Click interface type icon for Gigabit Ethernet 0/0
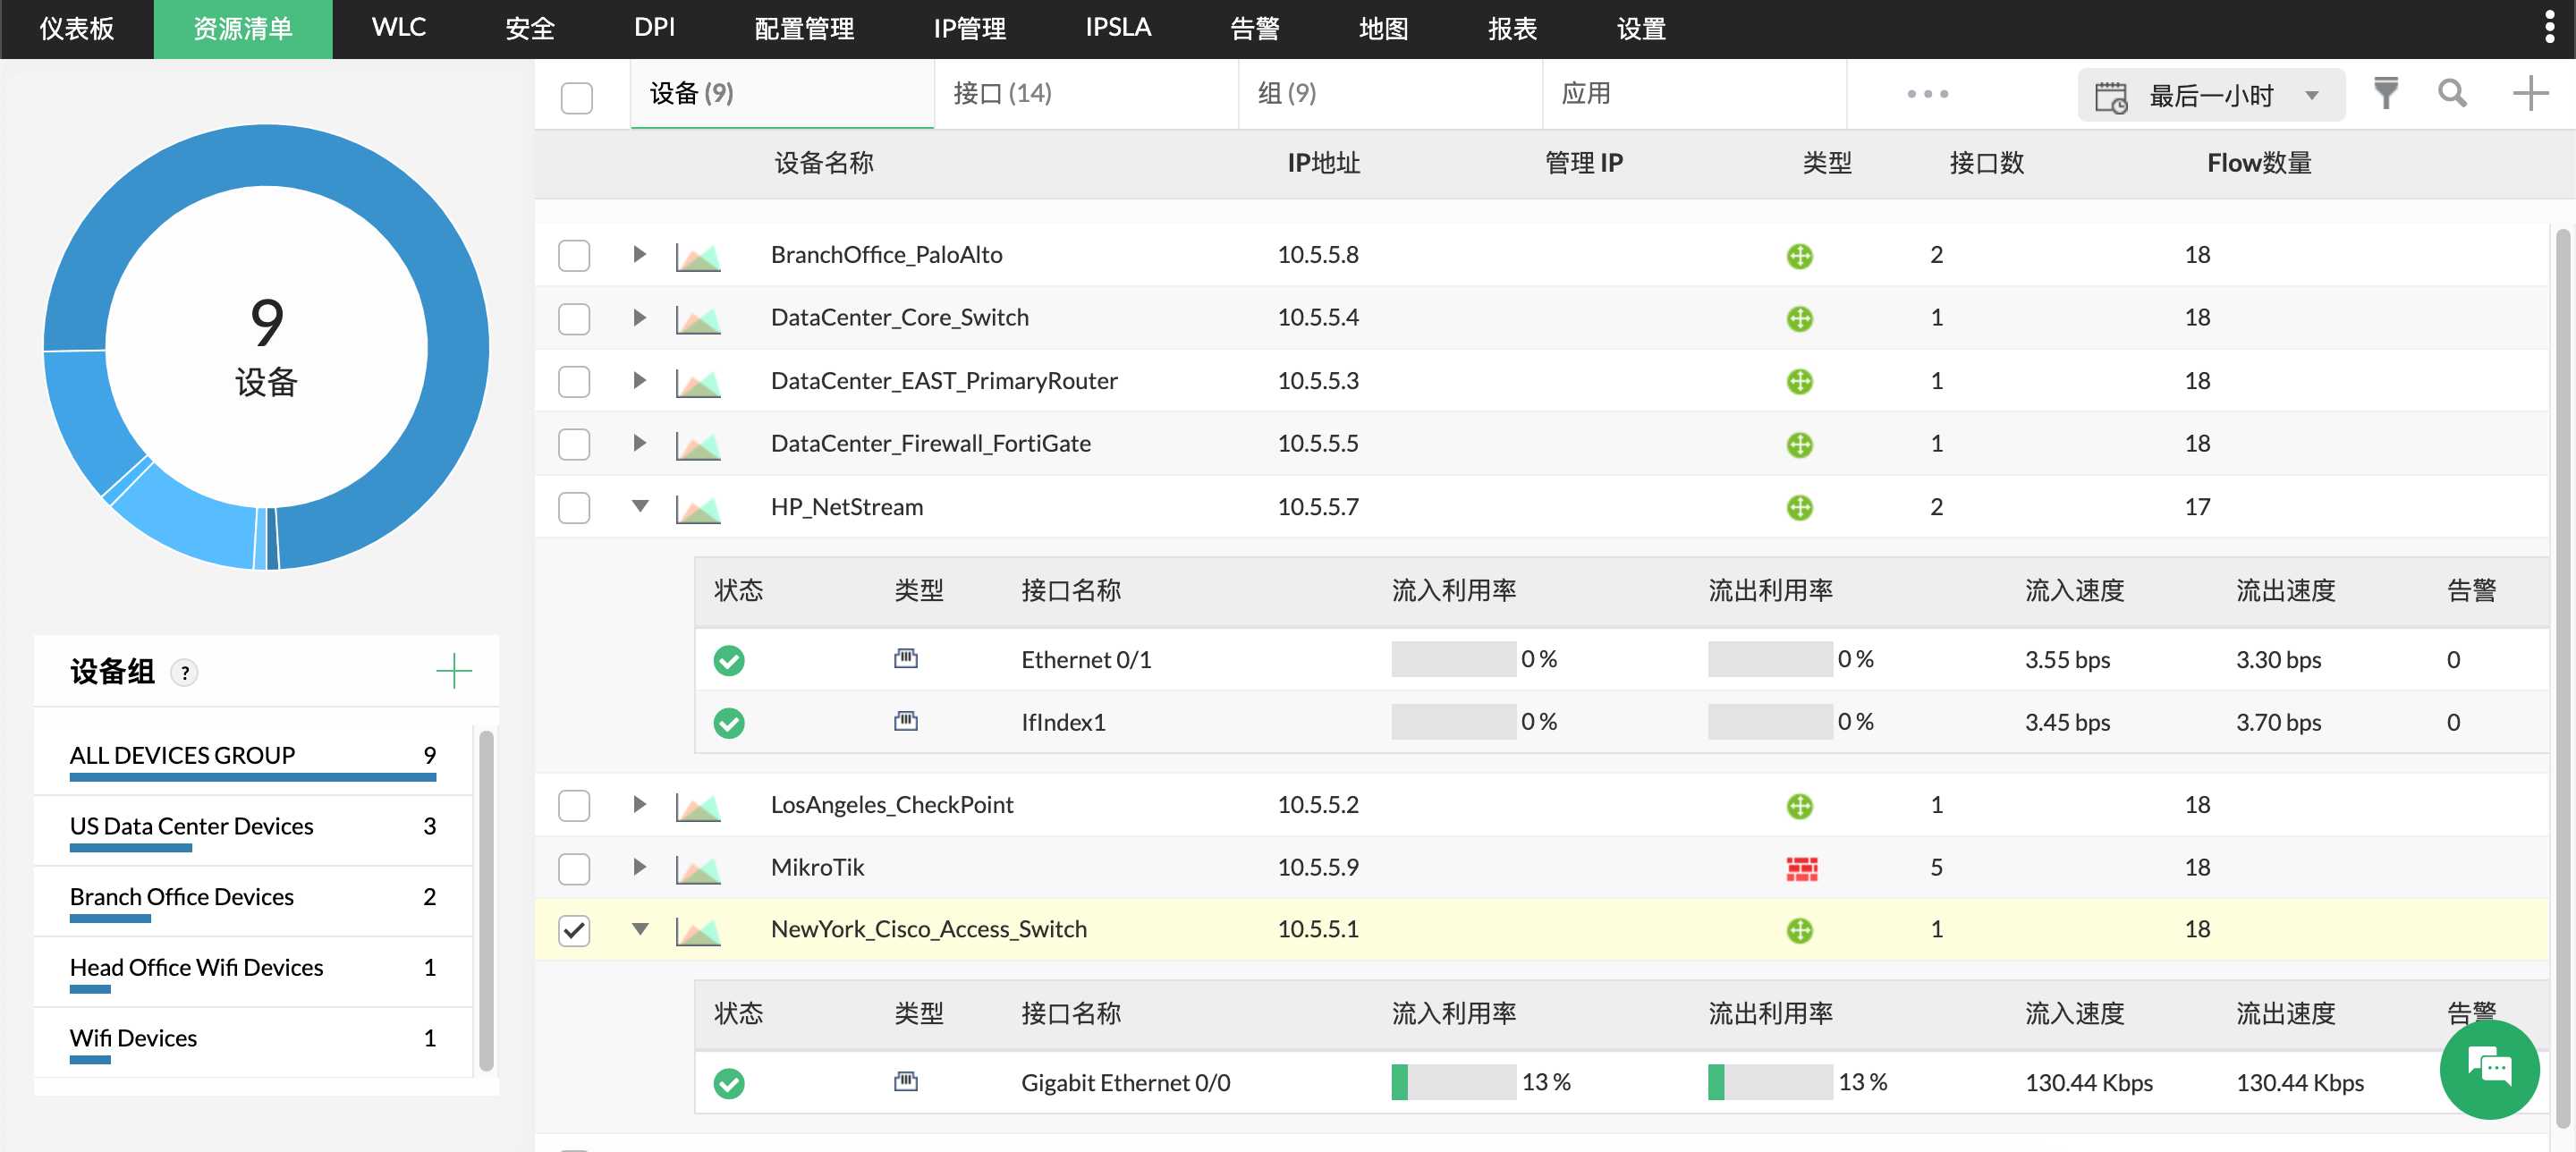 click(906, 1081)
